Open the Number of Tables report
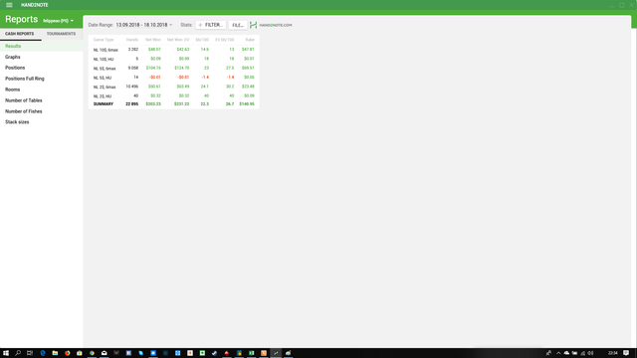 [41, 100]
